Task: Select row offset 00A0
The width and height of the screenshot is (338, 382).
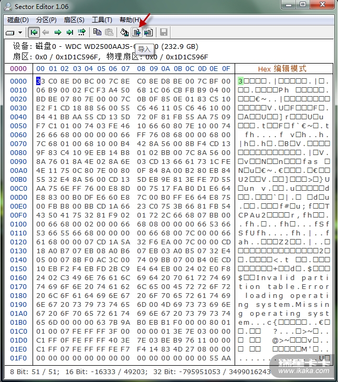Action: tap(18, 171)
